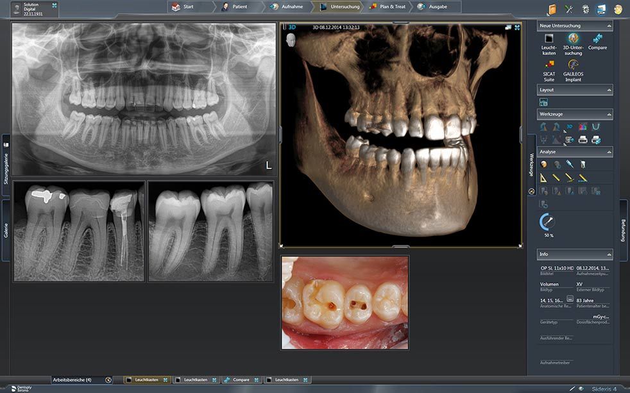Screen dimensions: 630x393
Task: Click the keyboard icon beside anatomical region
Action: (570, 299)
